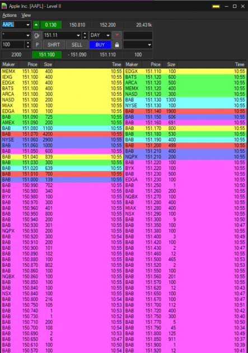Click the blue BUY button
The height and width of the screenshot is (353, 248).
point(100,45)
